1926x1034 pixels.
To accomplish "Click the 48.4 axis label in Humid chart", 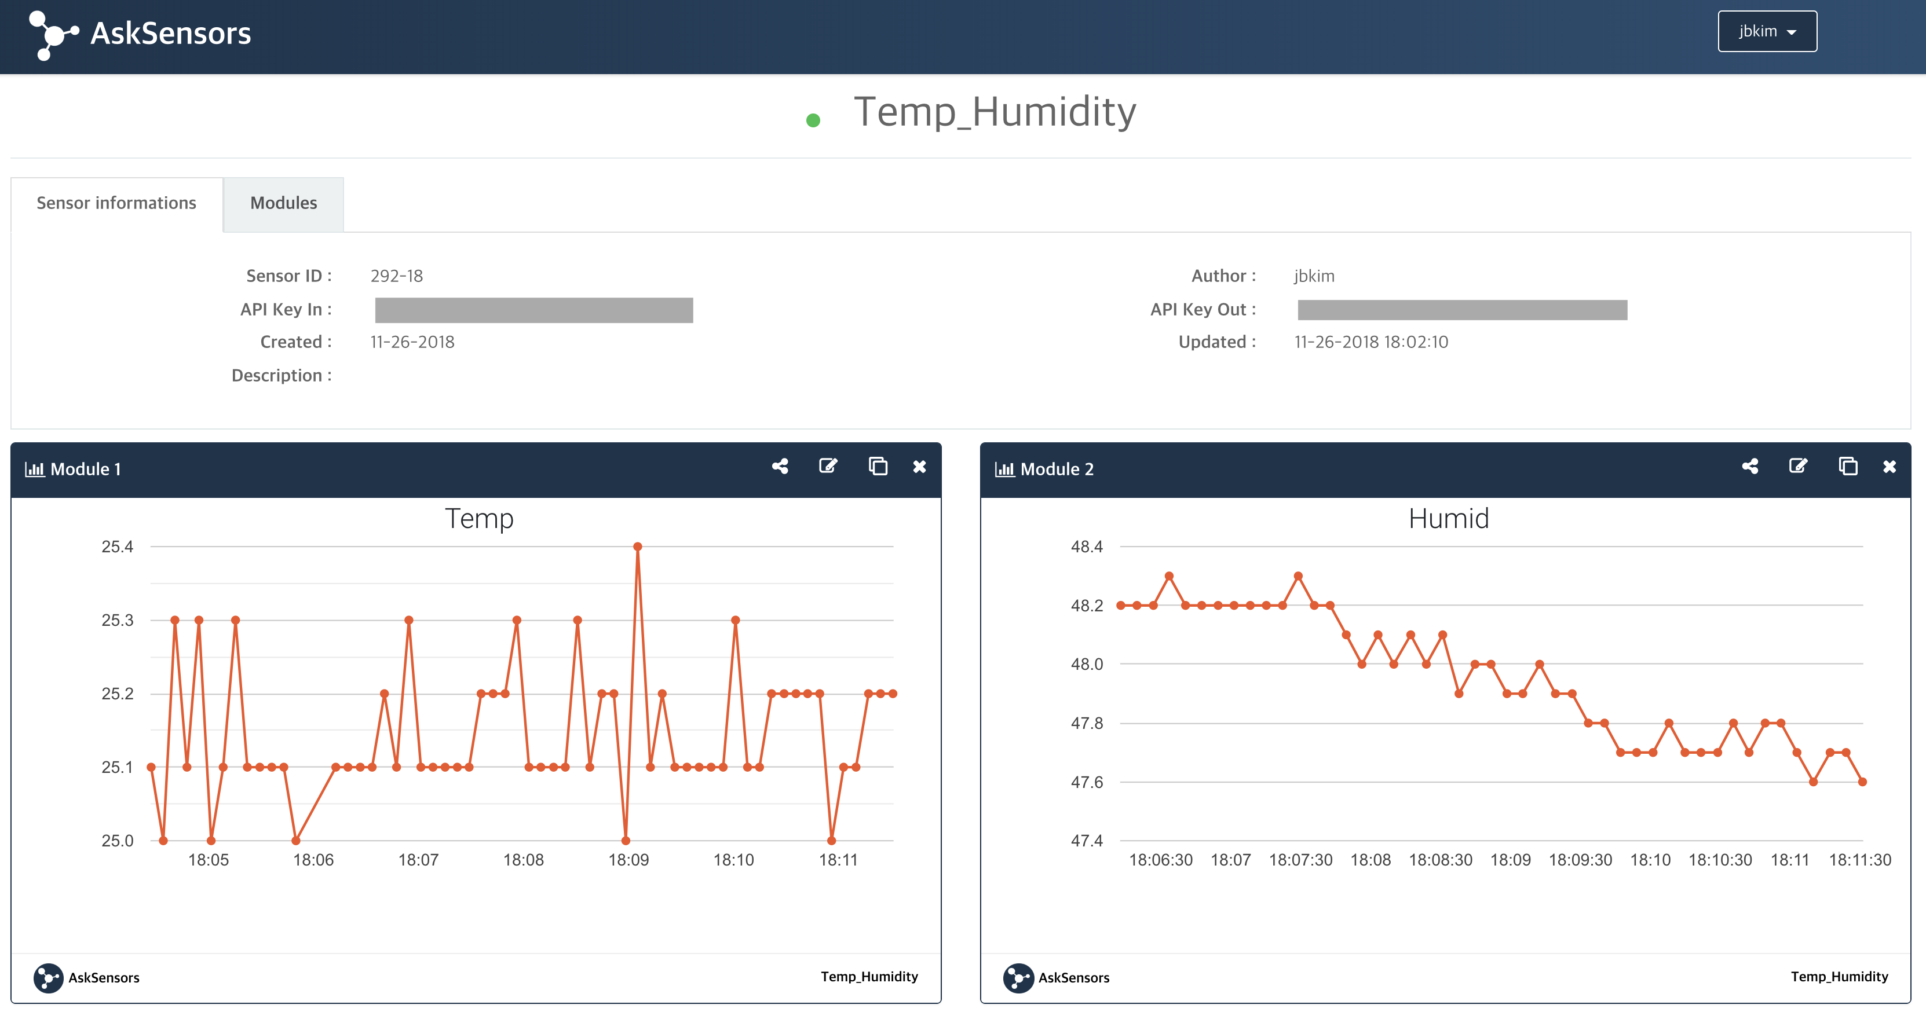I will 1087,547.
